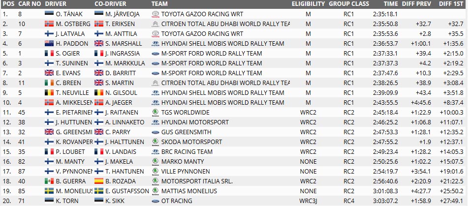Sort by the TIME column header
469x206 pixels.
(391, 4)
